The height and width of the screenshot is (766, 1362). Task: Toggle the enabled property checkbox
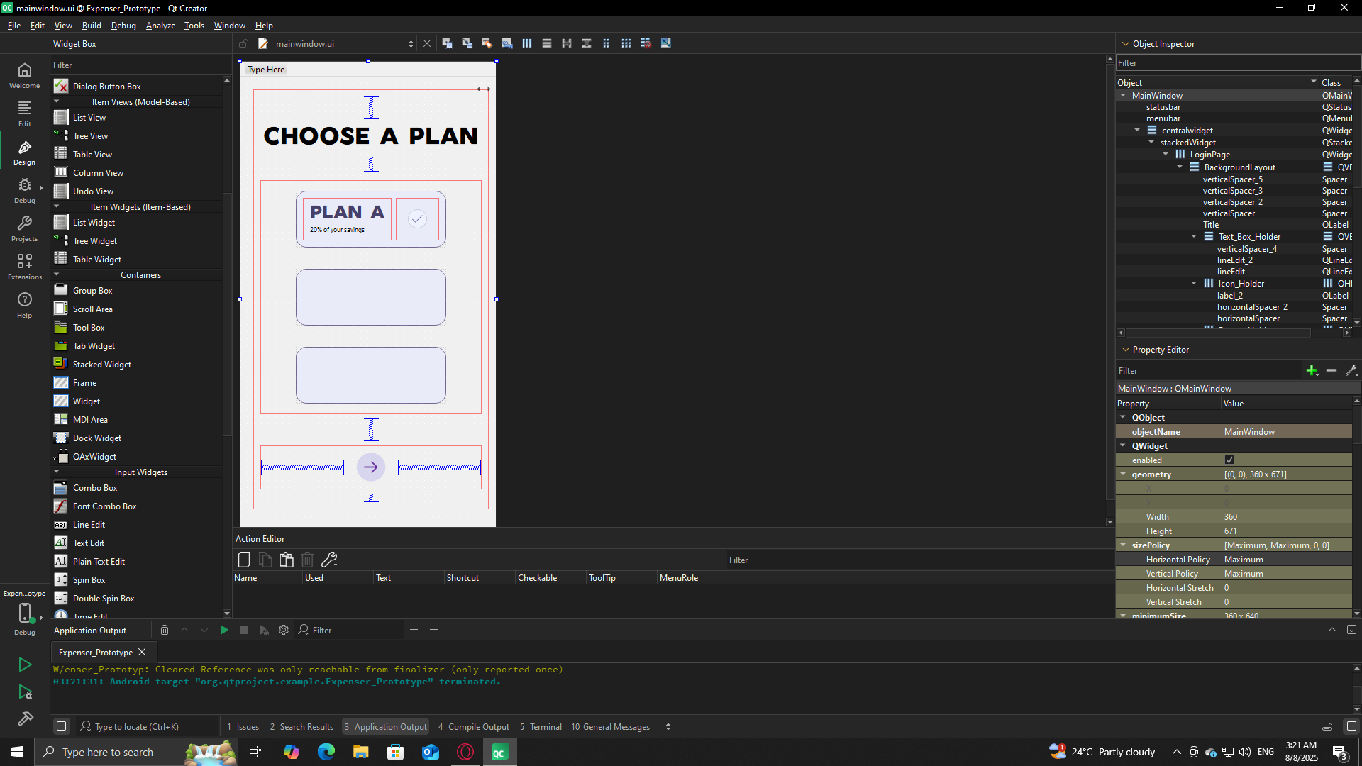pos(1229,460)
